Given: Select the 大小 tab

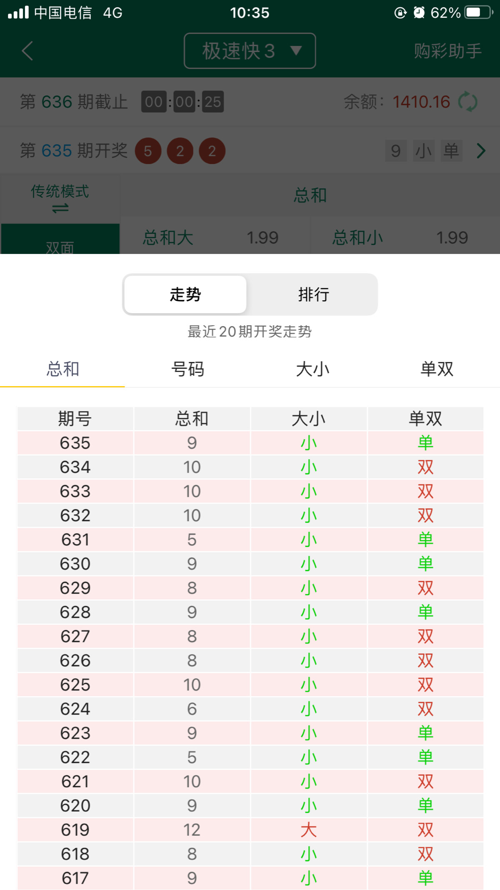Looking at the screenshot, I should pyautogui.click(x=312, y=369).
